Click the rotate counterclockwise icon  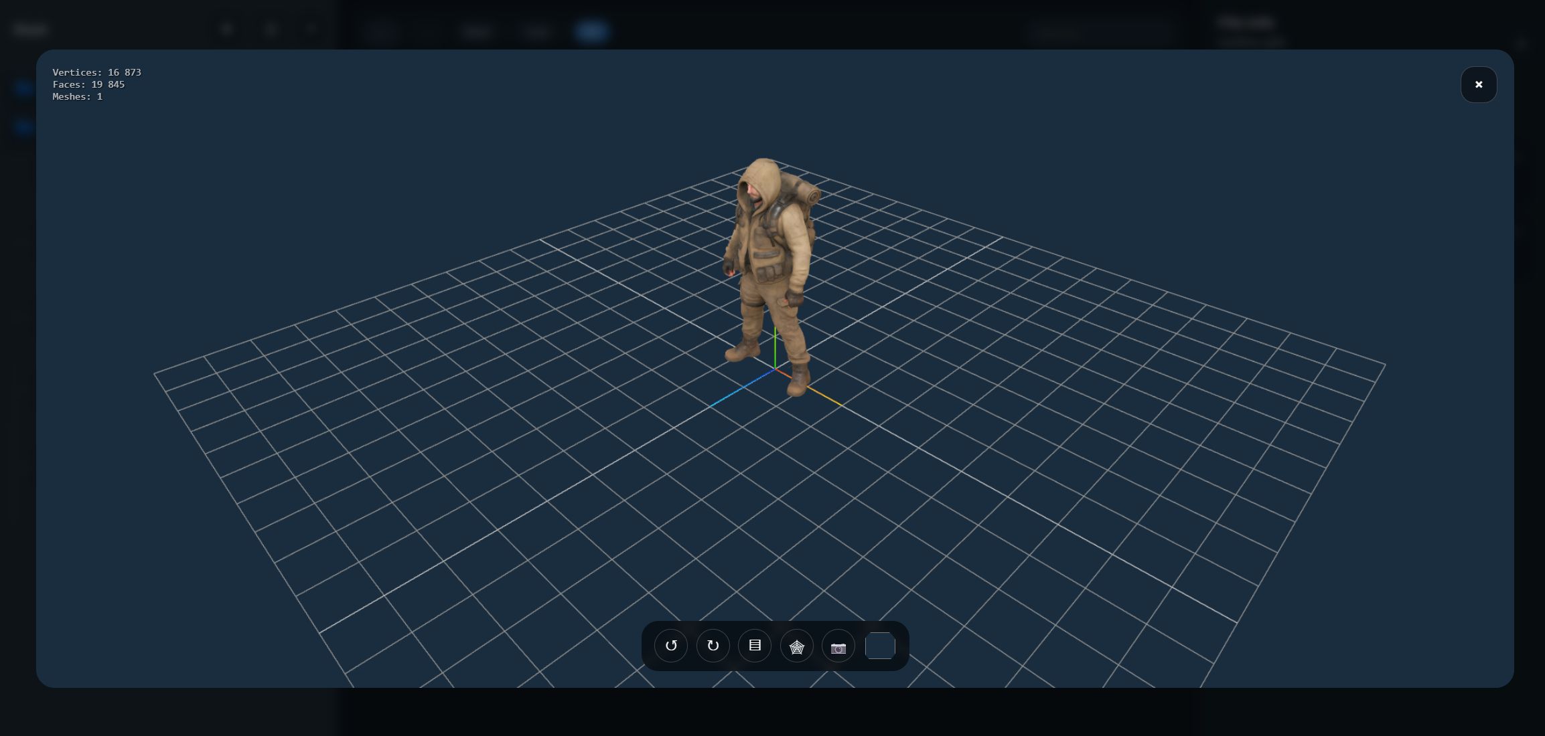point(671,646)
